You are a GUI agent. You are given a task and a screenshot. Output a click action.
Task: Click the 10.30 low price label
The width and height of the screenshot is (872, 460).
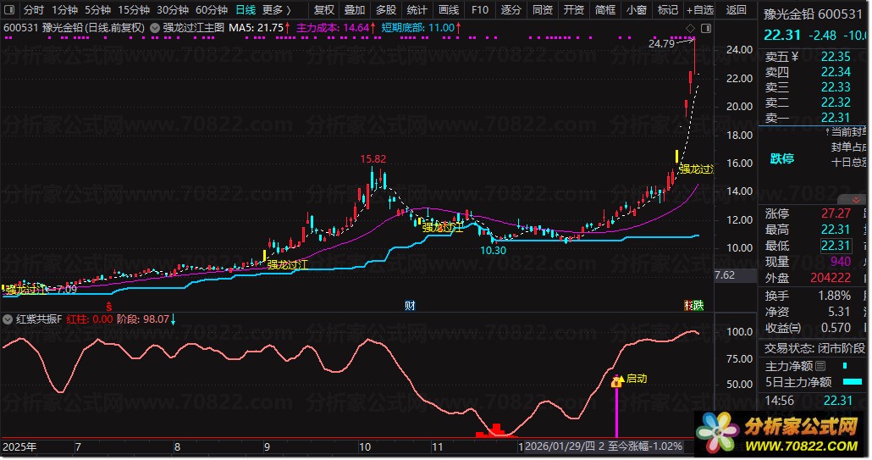coord(493,250)
